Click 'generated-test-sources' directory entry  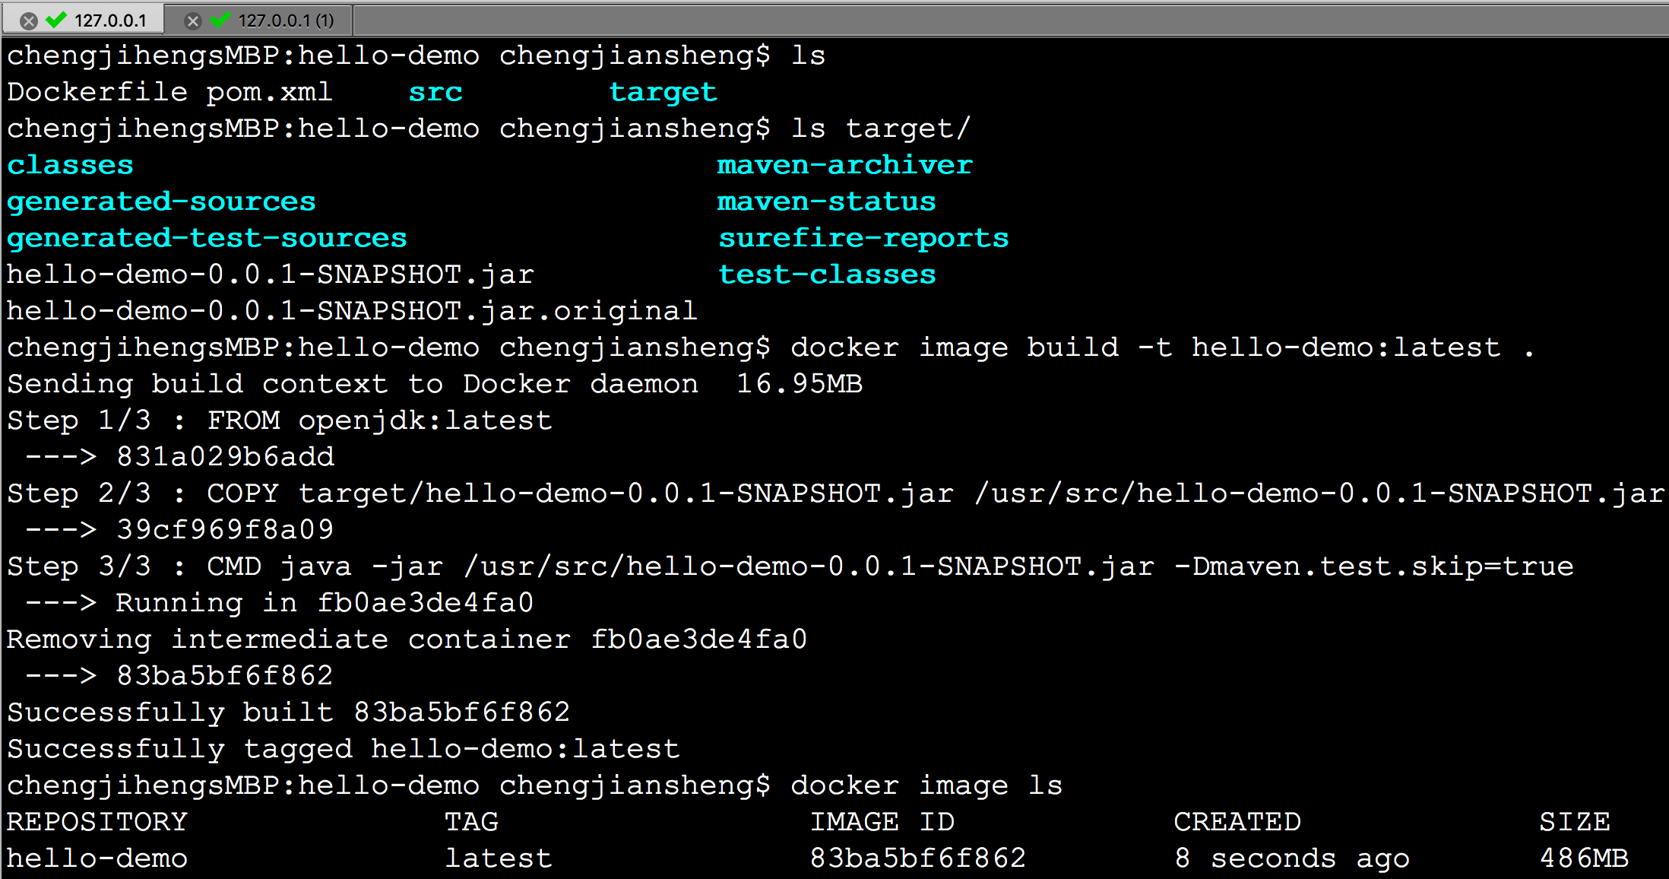(207, 238)
